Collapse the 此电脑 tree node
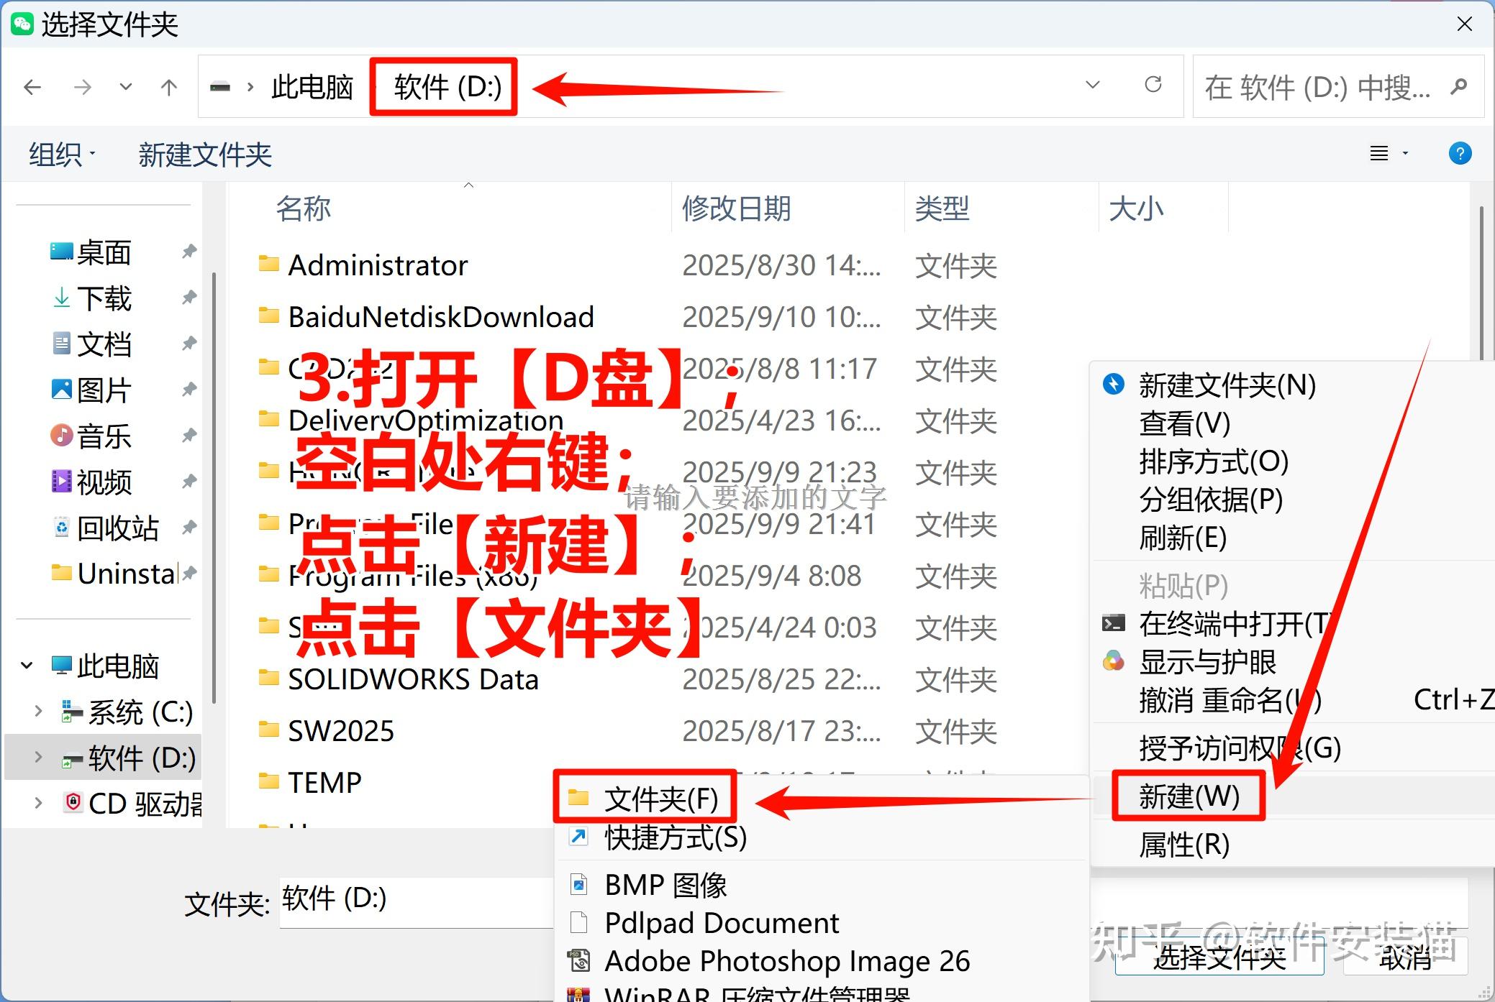Screen dimensions: 1495x1002 [27, 666]
